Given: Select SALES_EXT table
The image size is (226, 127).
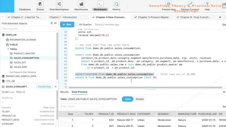Looking at the screenshot, I should [20, 62].
